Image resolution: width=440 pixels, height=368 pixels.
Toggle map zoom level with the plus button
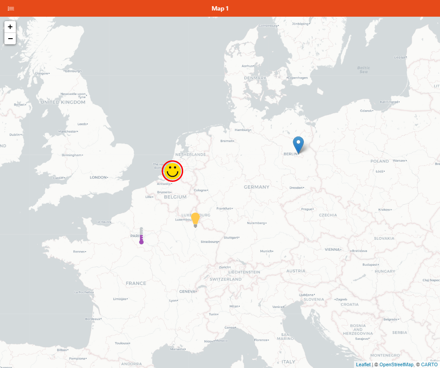pos(10,27)
